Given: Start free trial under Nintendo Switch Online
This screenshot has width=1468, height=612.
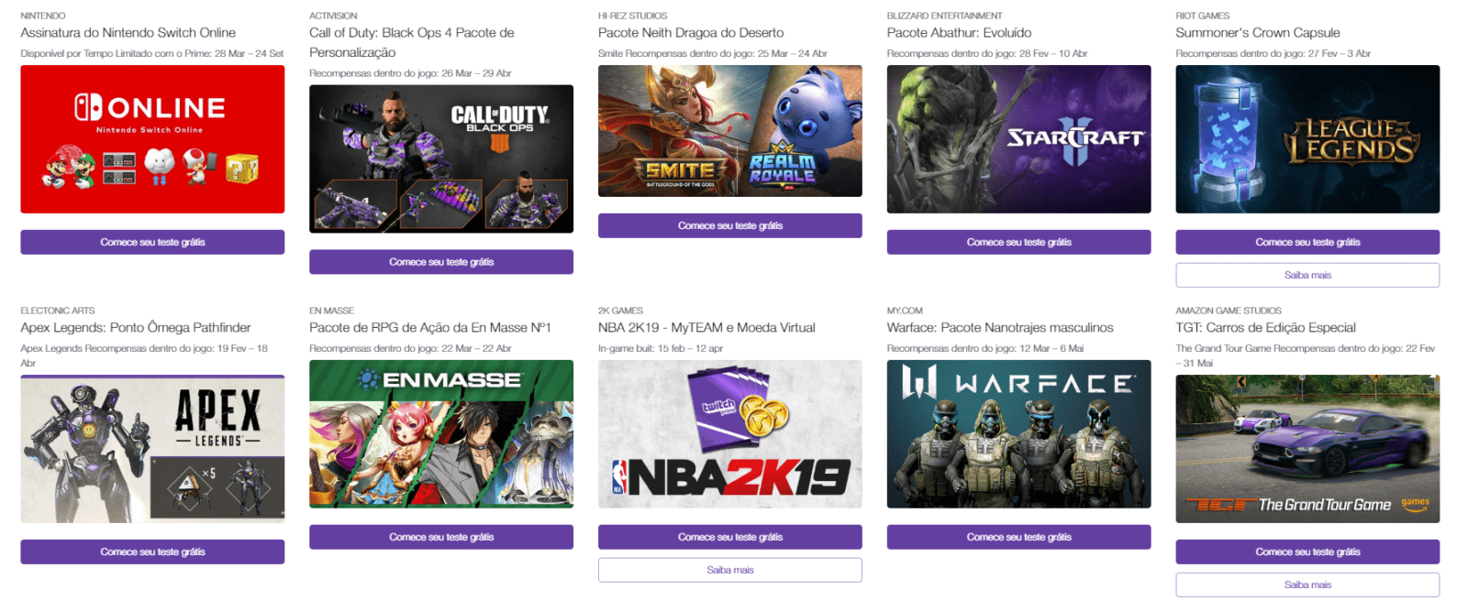Looking at the screenshot, I should coord(152,242).
